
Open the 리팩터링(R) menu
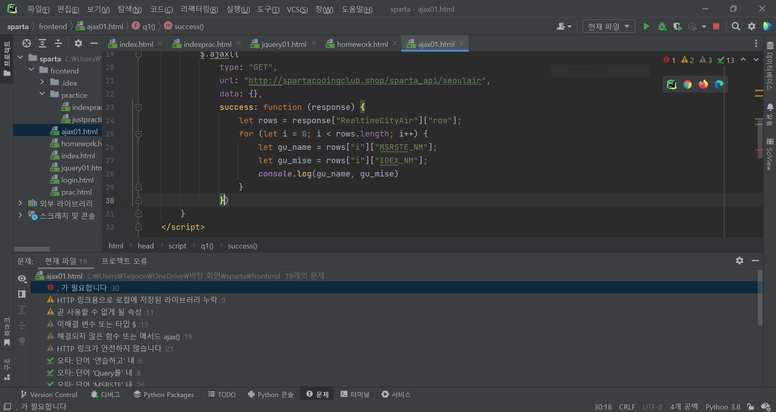click(x=199, y=9)
